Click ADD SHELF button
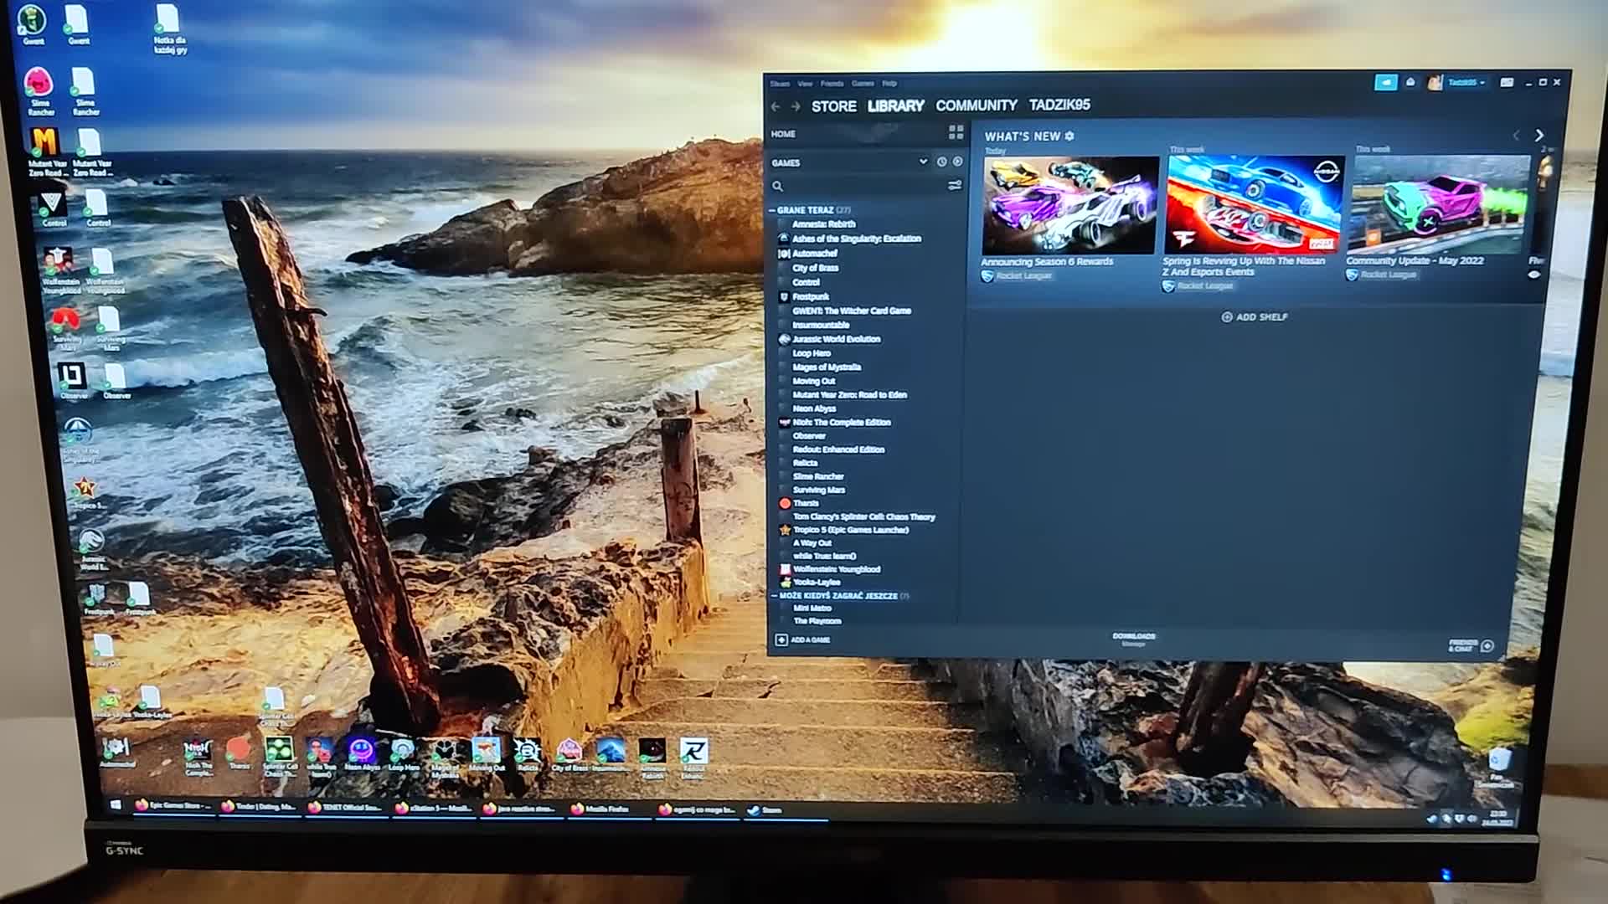The height and width of the screenshot is (904, 1608). 1255,317
